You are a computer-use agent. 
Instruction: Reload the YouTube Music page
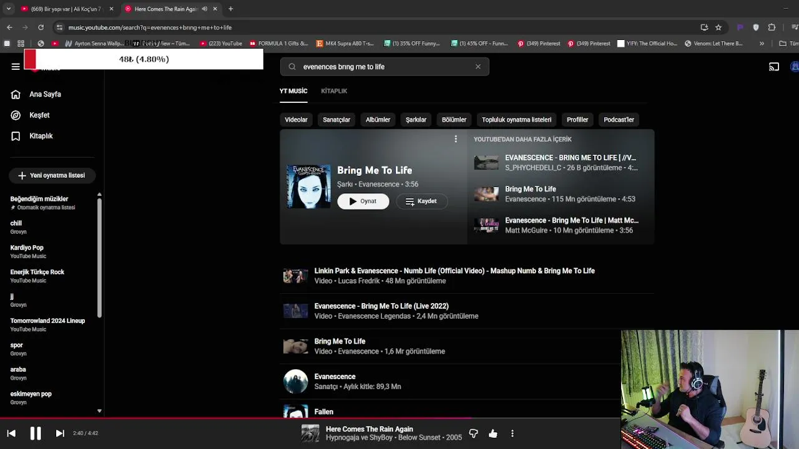41,27
